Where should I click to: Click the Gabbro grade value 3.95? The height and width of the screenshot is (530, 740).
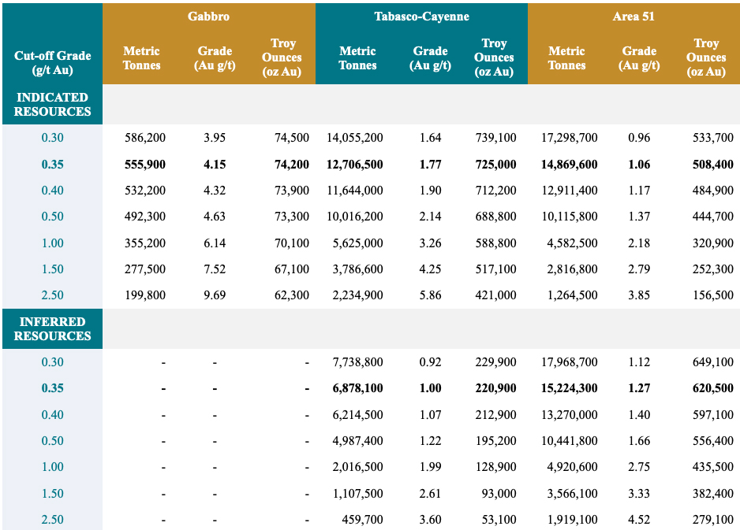coord(215,138)
